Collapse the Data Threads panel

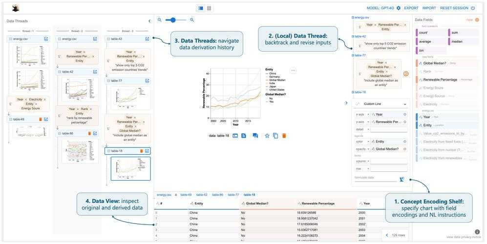tap(149, 21)
